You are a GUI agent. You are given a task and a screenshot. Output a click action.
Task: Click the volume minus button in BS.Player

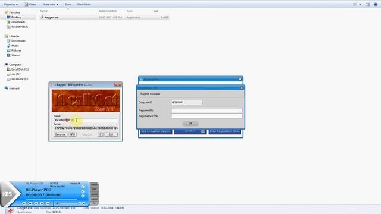79,203
